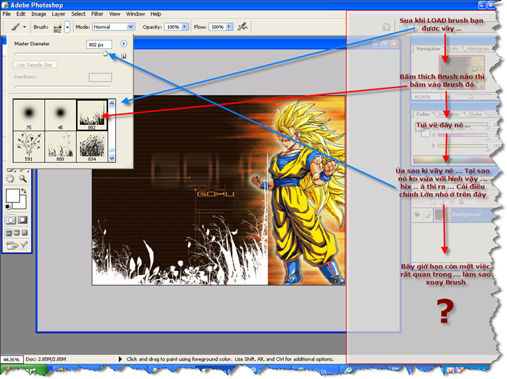Swap foreground and background colors arrow
The width and height of the screenshot is (507, 379).
(23, 191)
